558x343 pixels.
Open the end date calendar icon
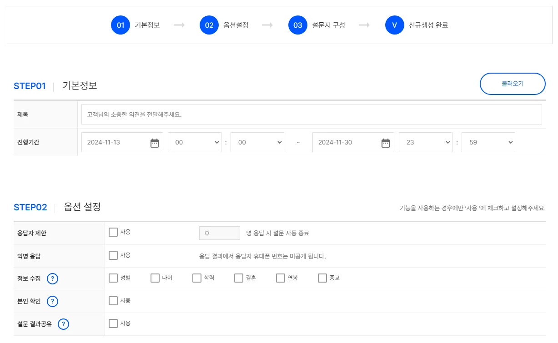[x=385, y=143]
